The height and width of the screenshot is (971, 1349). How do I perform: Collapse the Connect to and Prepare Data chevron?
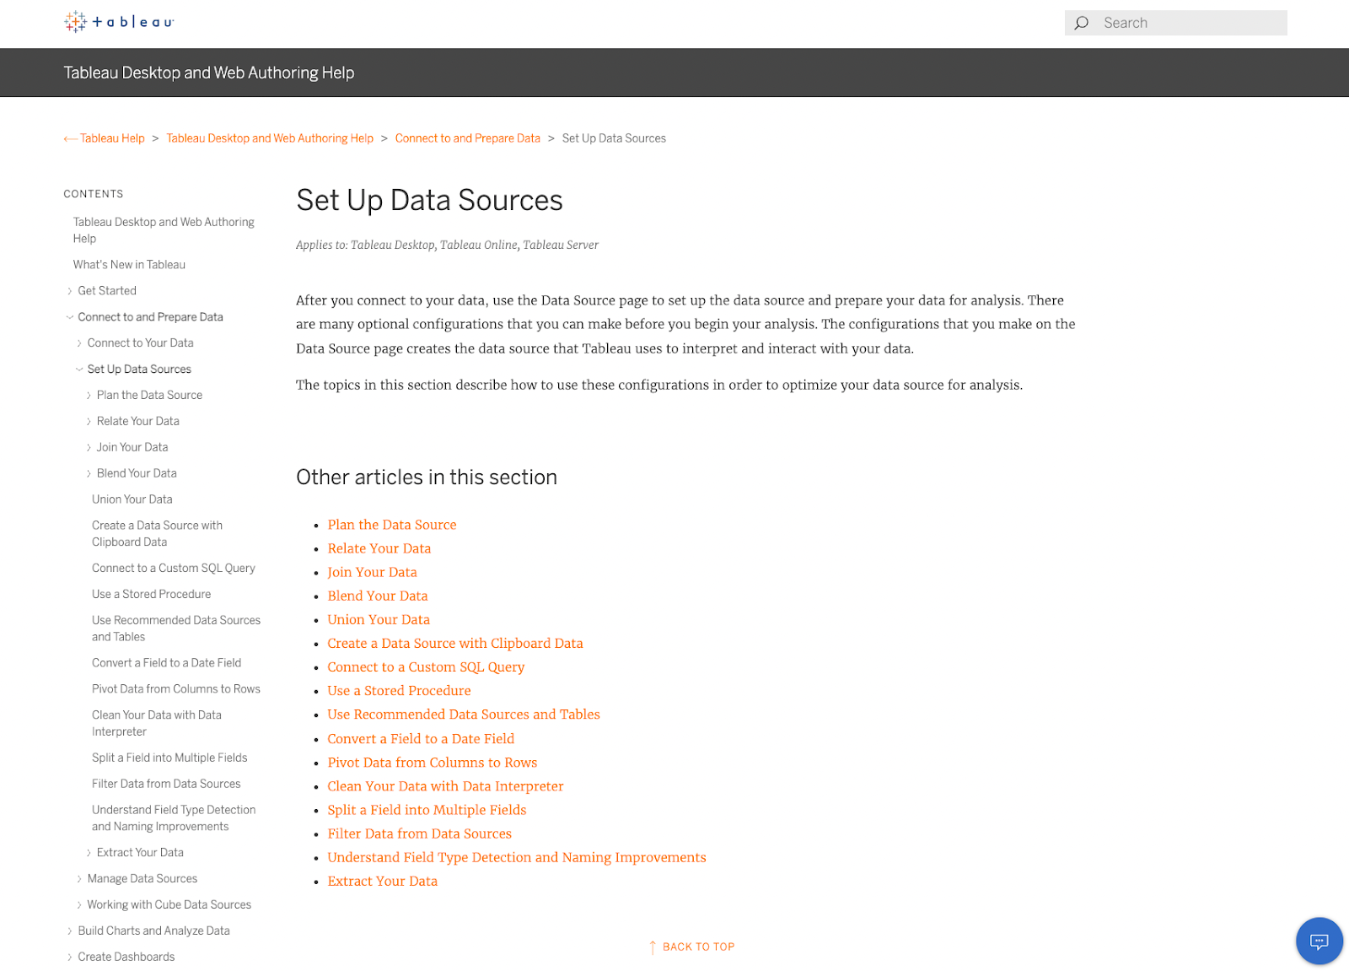(69, 317)
